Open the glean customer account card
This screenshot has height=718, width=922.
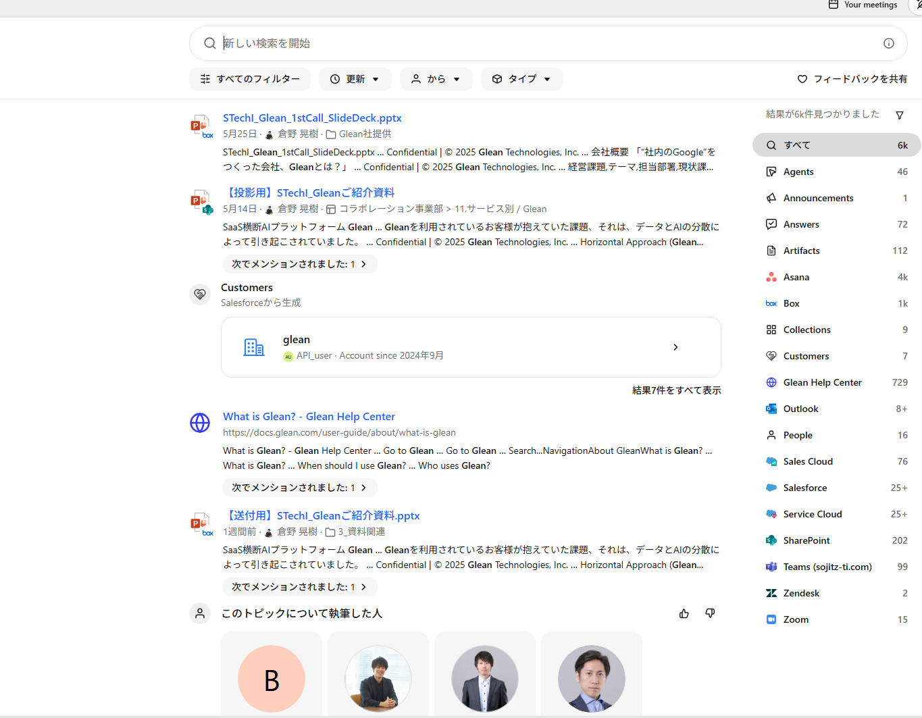tap(471, 347)
